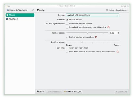Click the Faster label under scrolling slider
This screenshot has width=134, height=99.
(117, 45)
